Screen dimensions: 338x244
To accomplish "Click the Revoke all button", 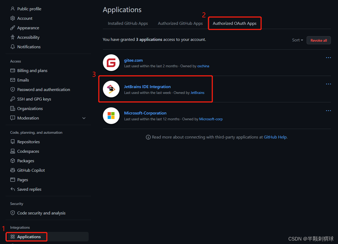I will [x=318, y=40].
